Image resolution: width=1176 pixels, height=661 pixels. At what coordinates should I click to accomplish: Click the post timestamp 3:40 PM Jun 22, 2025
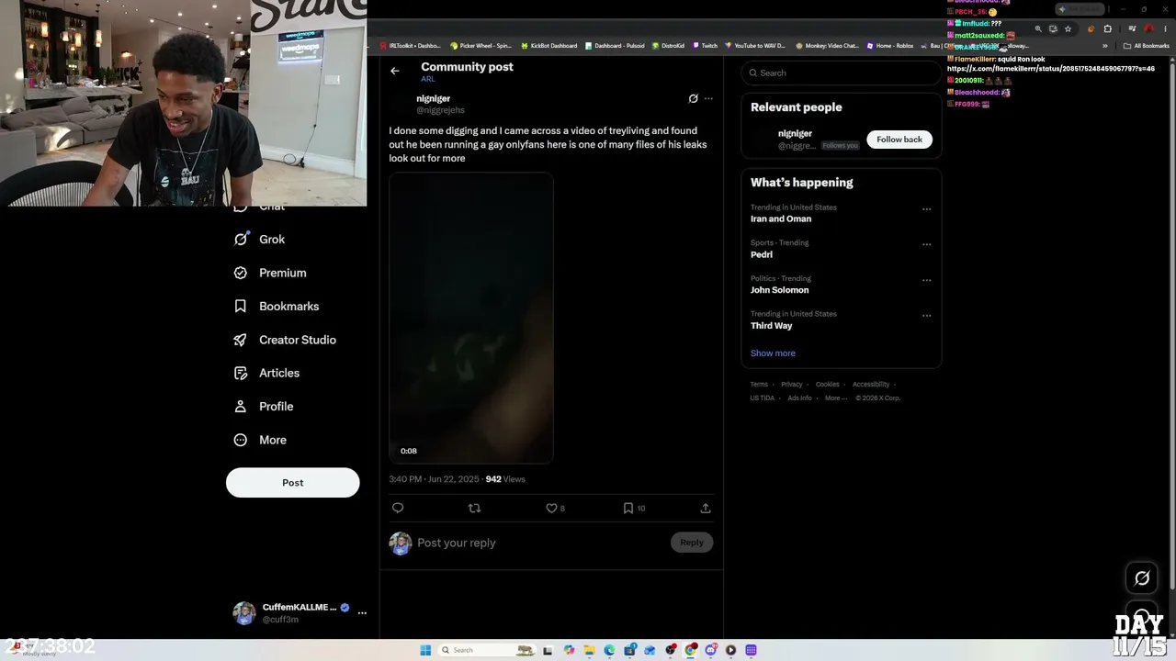pyautogui.click(x=434, y=479)
